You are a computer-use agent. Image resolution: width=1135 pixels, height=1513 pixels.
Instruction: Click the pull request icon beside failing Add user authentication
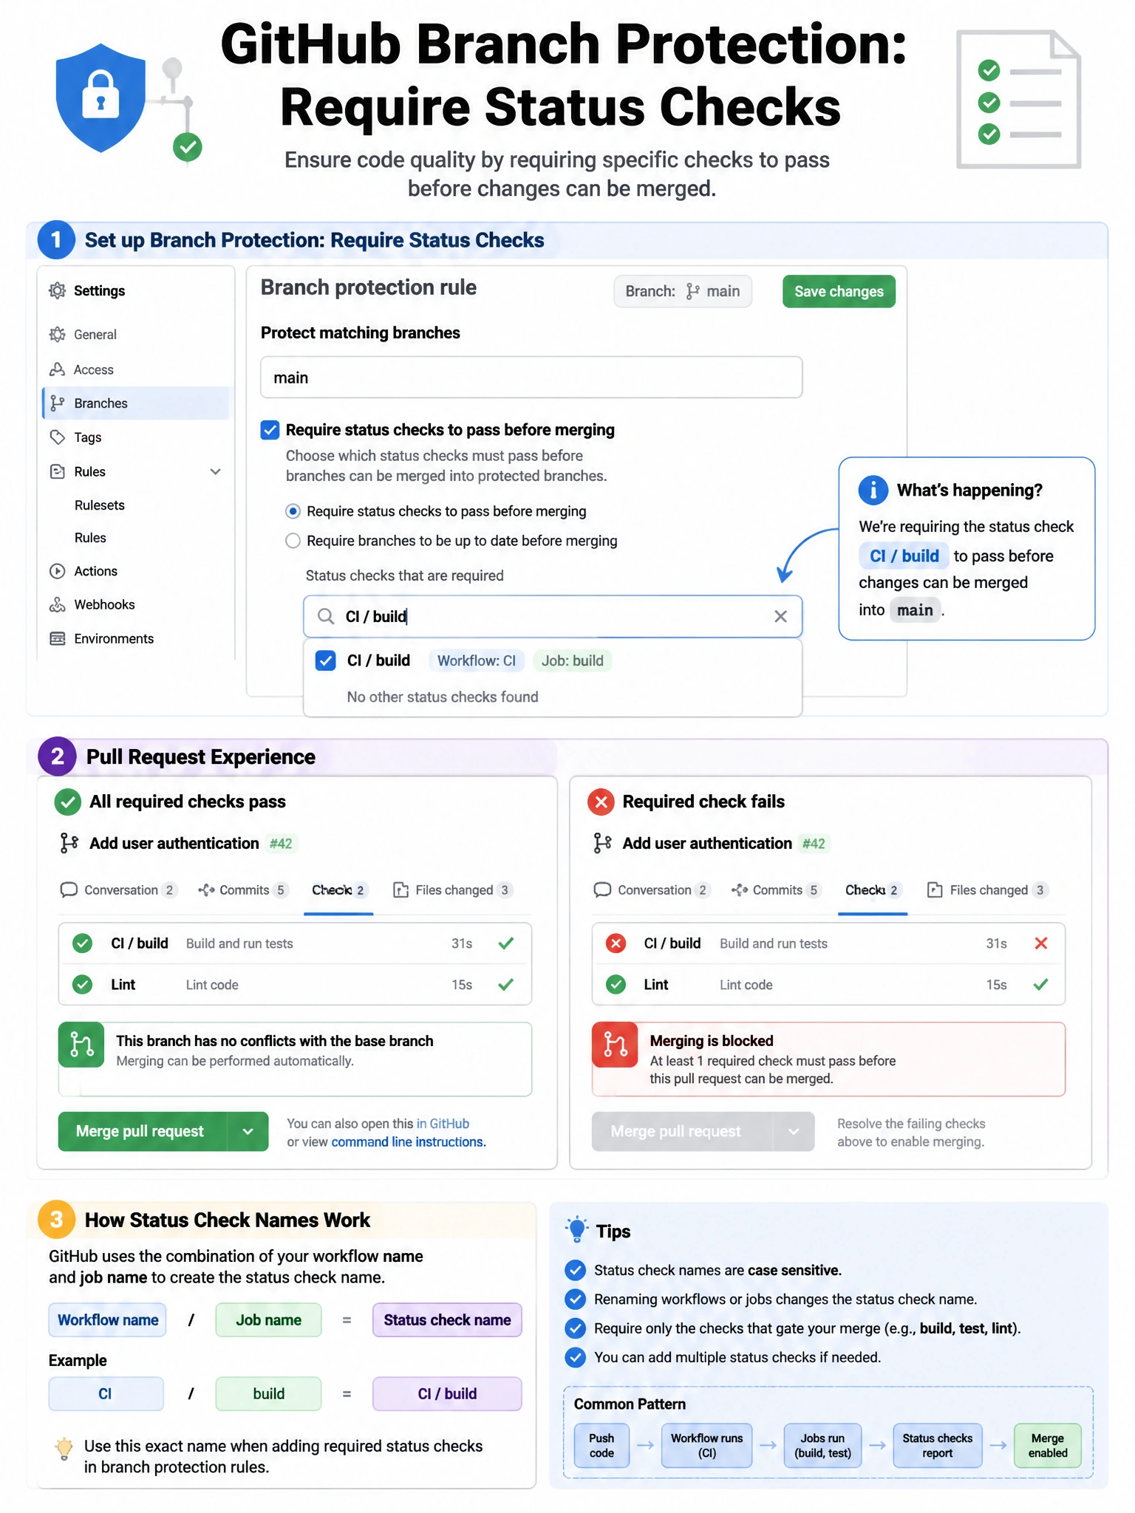[602, 843]
